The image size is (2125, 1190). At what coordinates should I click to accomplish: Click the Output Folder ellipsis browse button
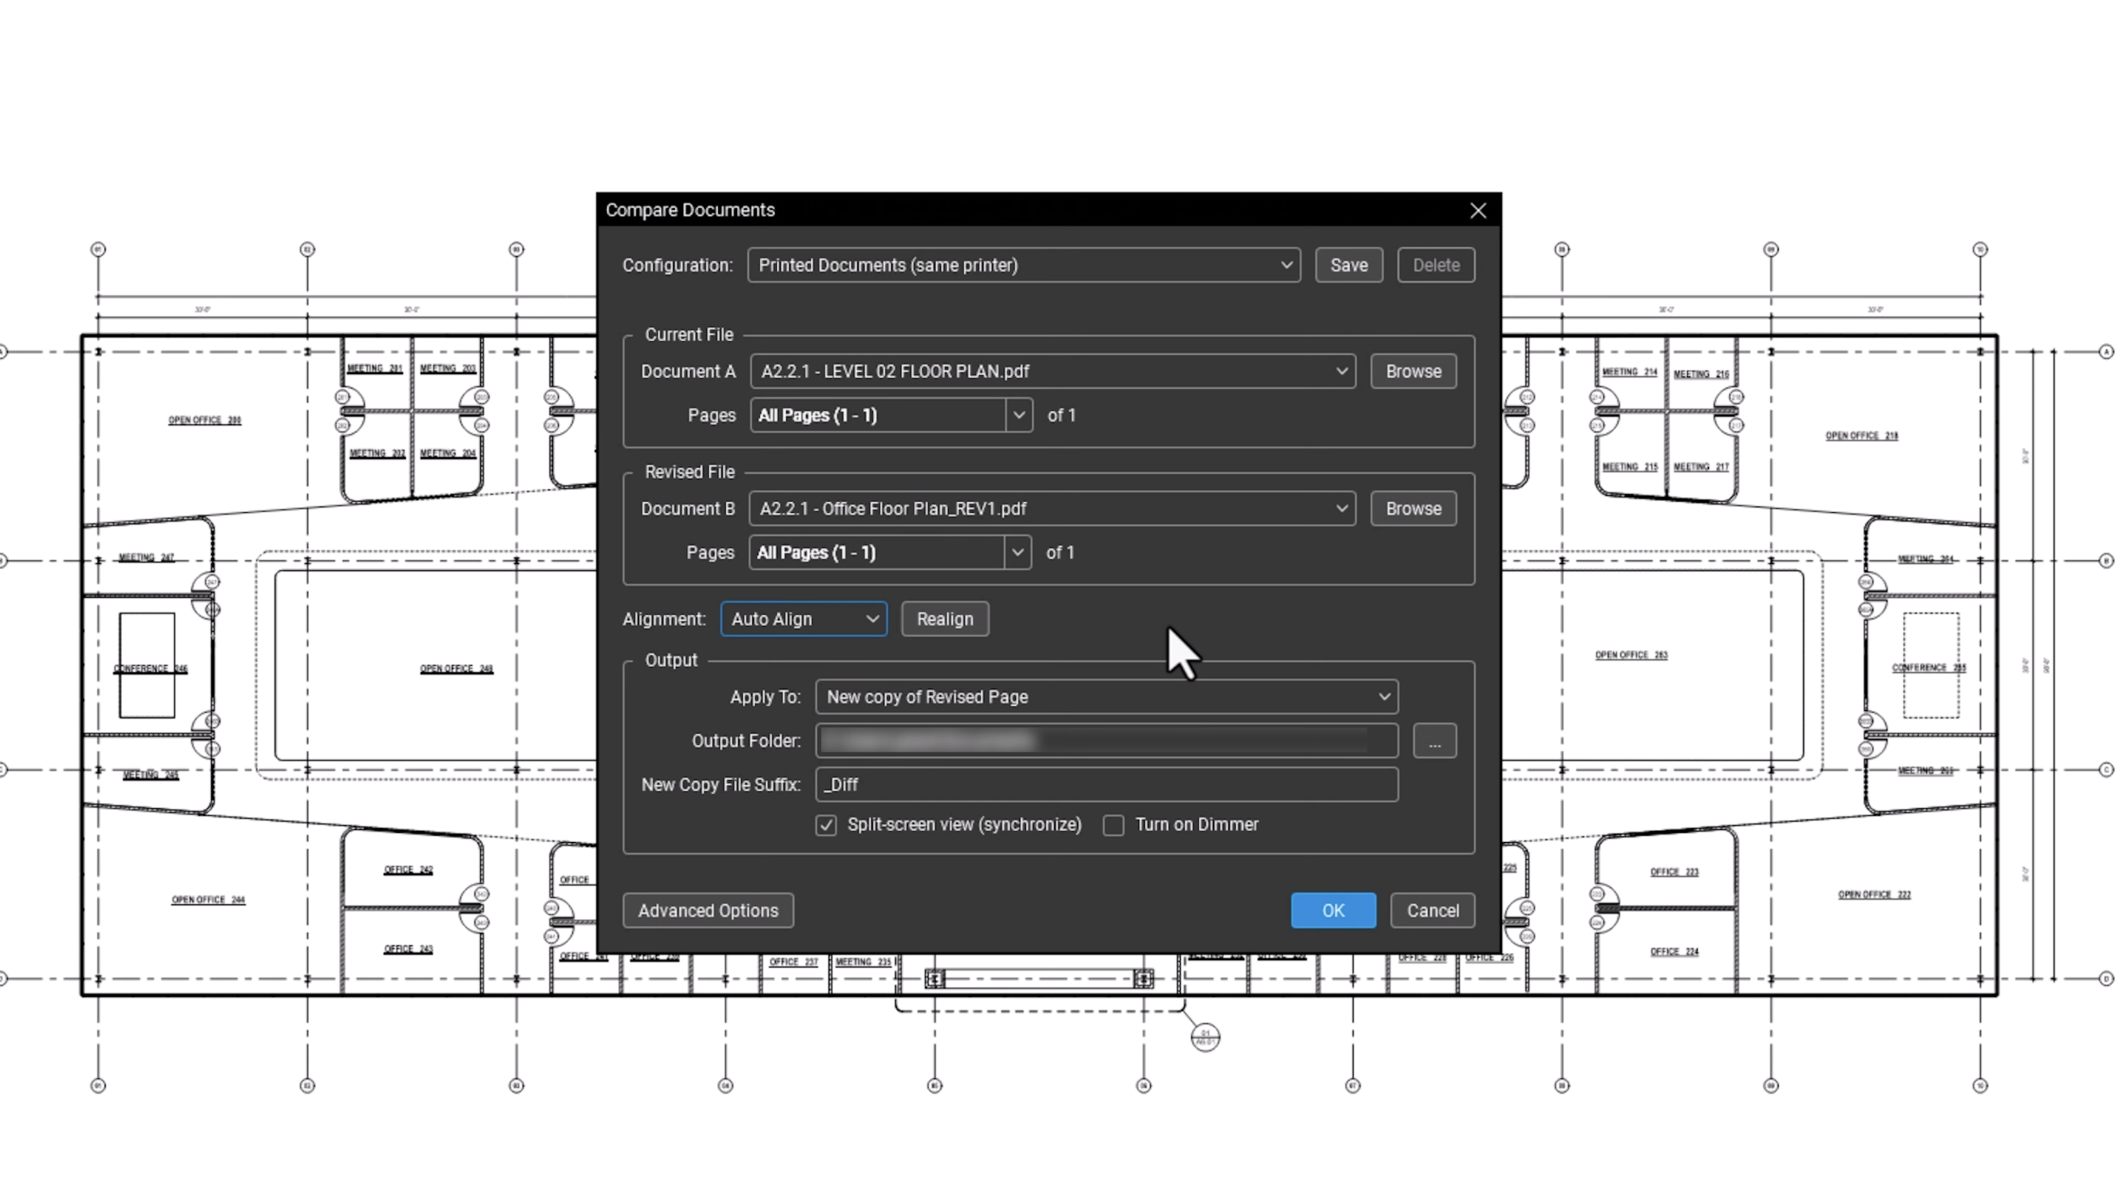1434,741
